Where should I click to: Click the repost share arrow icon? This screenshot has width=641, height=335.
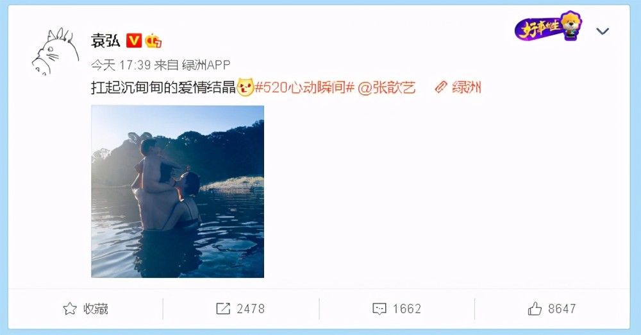click(x=223, y=309)
